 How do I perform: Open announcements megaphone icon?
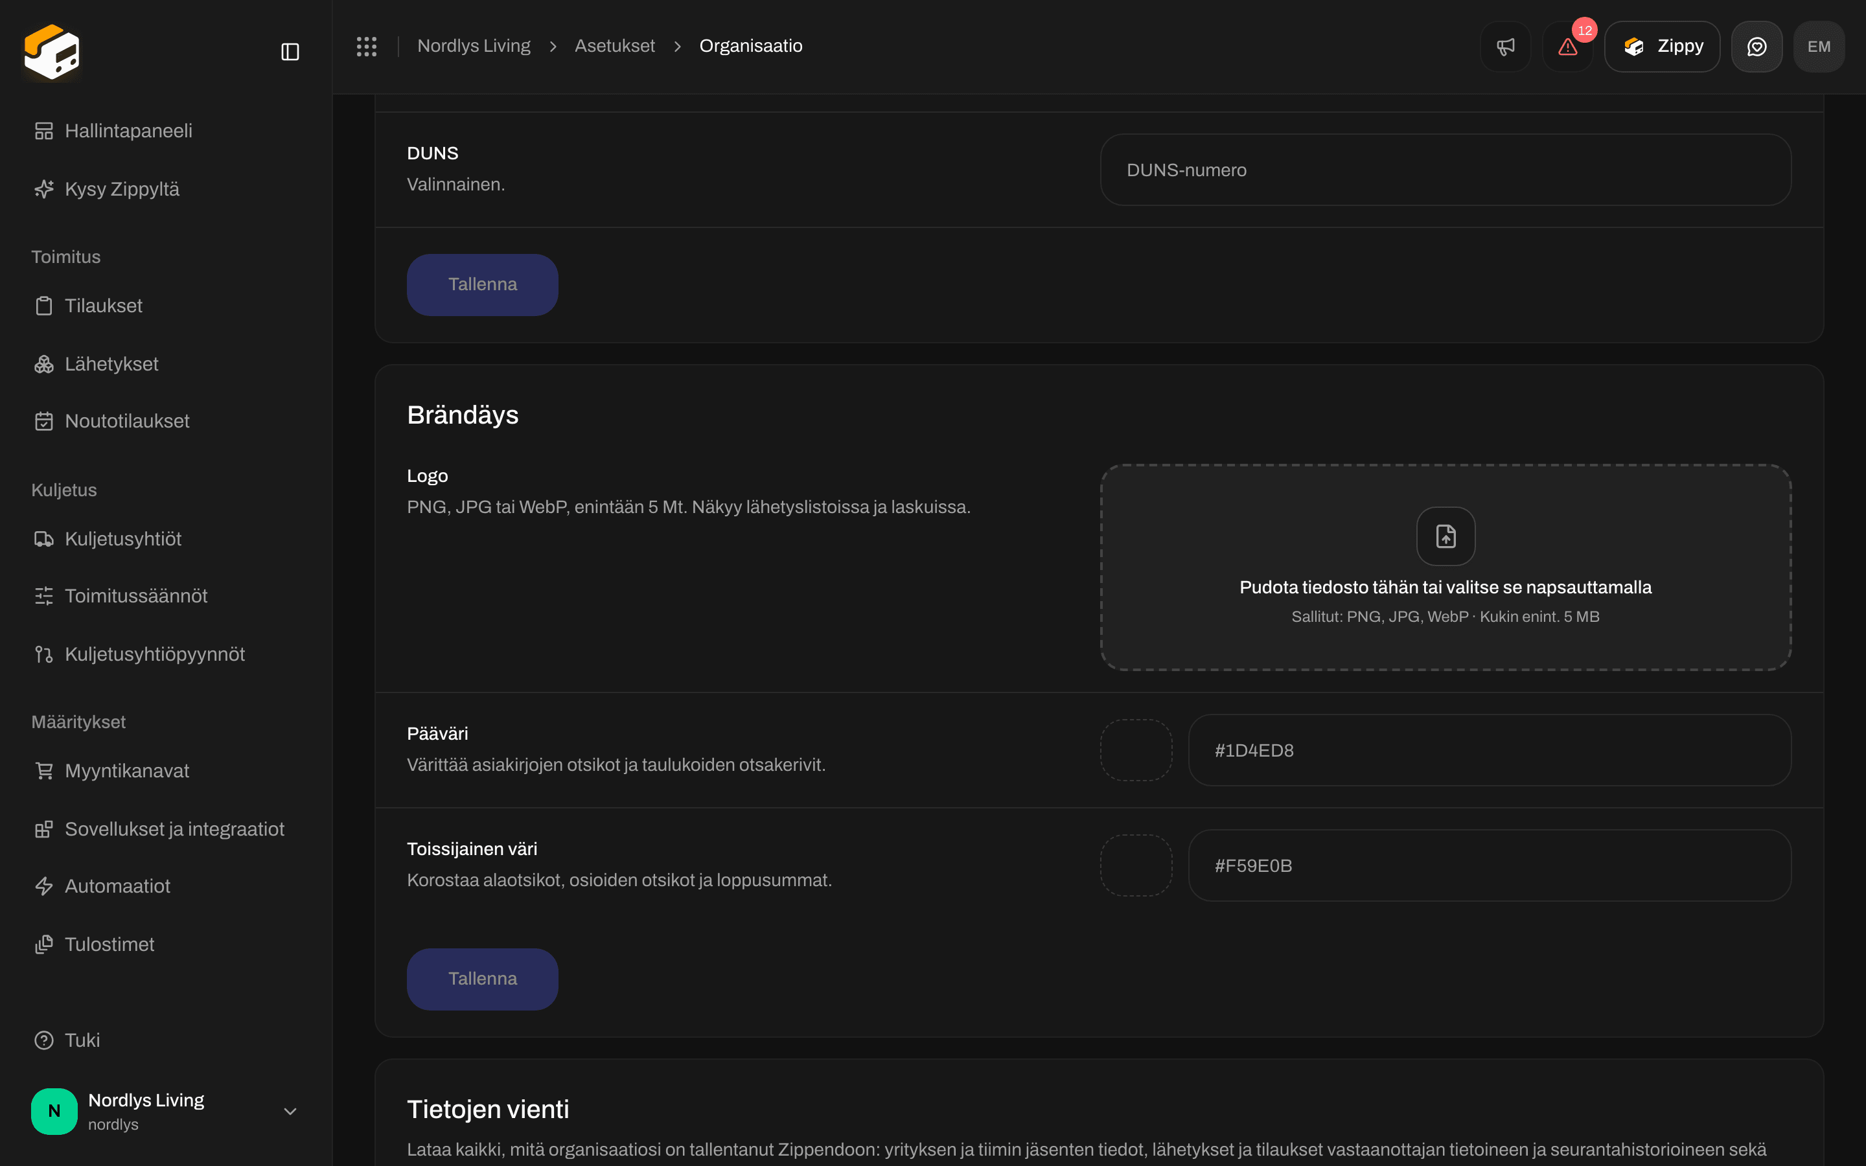(1505, 46)
